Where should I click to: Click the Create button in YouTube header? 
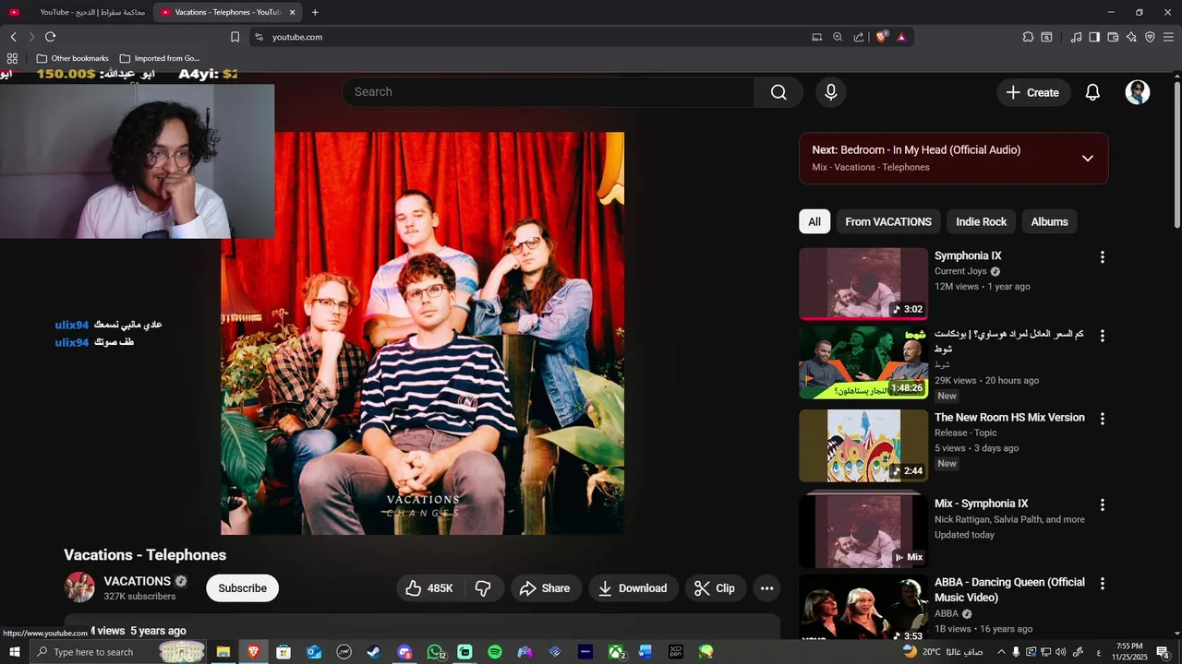coord(1033,92)
